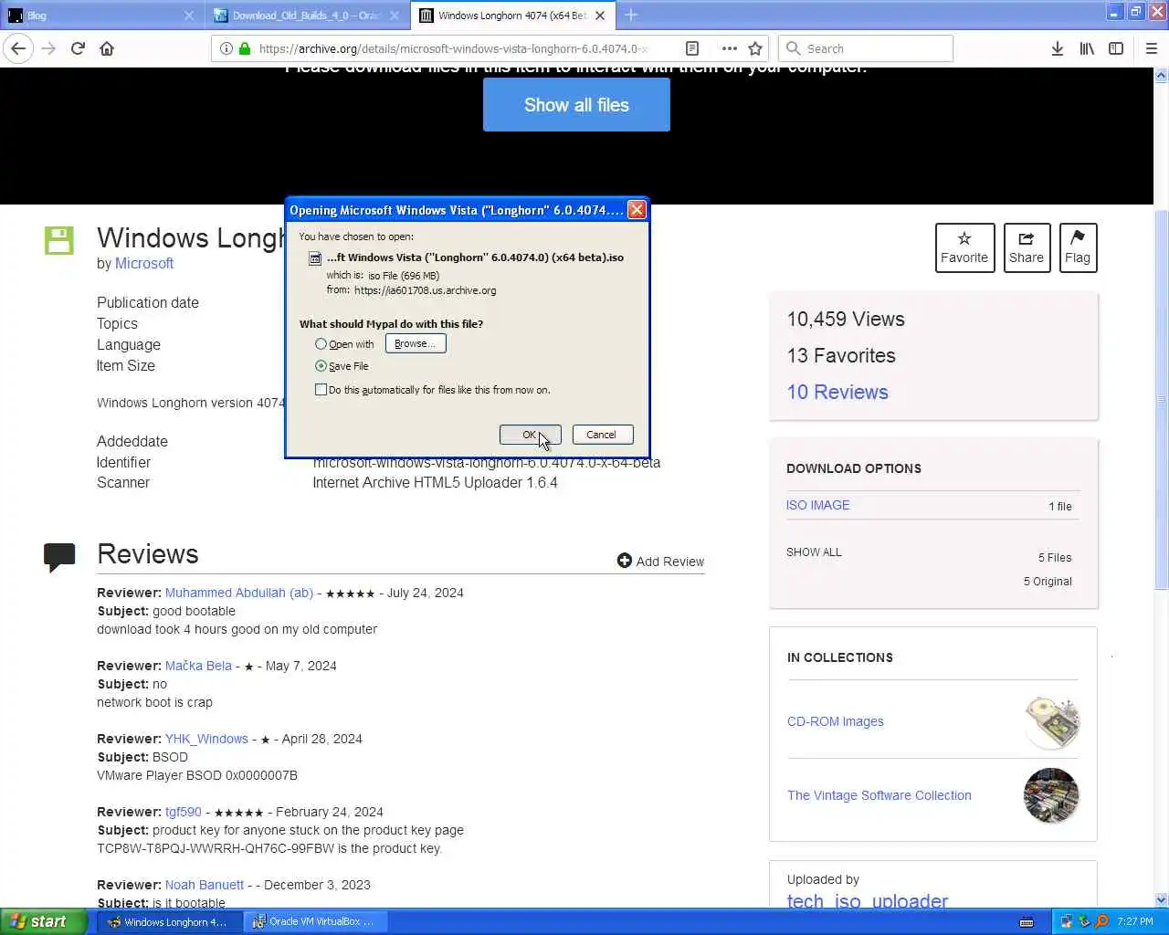1169x935 pixels.
Task: Click the Vintage Software Collection thumbnail
Action: click(x=1051, y=795)
